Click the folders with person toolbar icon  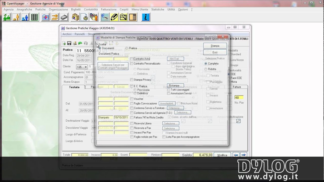click(x=94, y=17)
